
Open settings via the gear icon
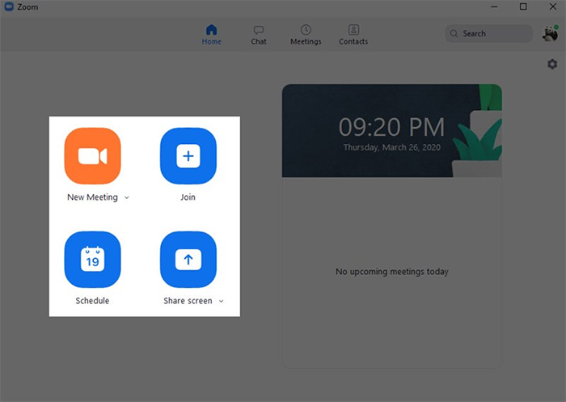point(552,64)
